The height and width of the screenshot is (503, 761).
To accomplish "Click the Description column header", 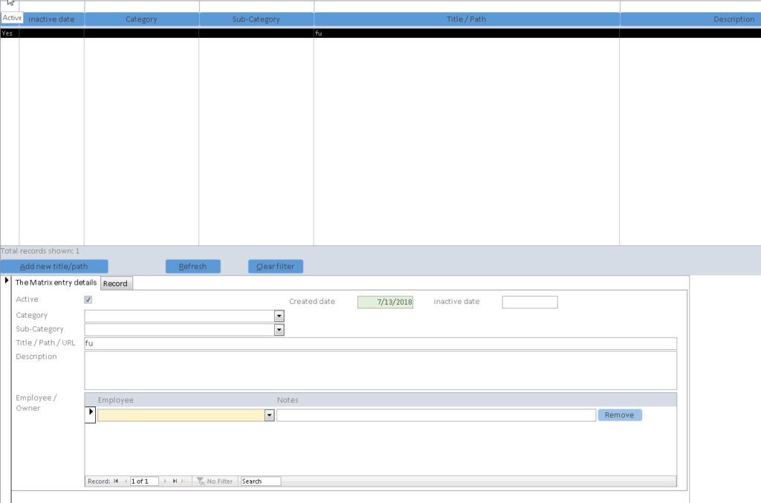I will pos(690,19).
